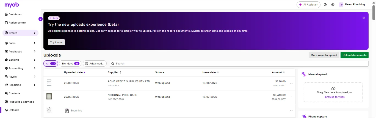Click the NOTIONAL POOL CARE supplier name

pos(122,95)
